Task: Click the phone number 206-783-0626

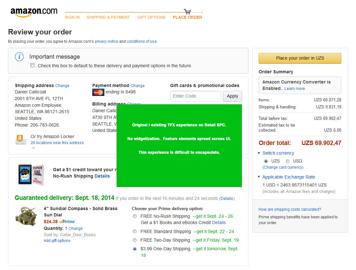Action: (x=45, y=125)
